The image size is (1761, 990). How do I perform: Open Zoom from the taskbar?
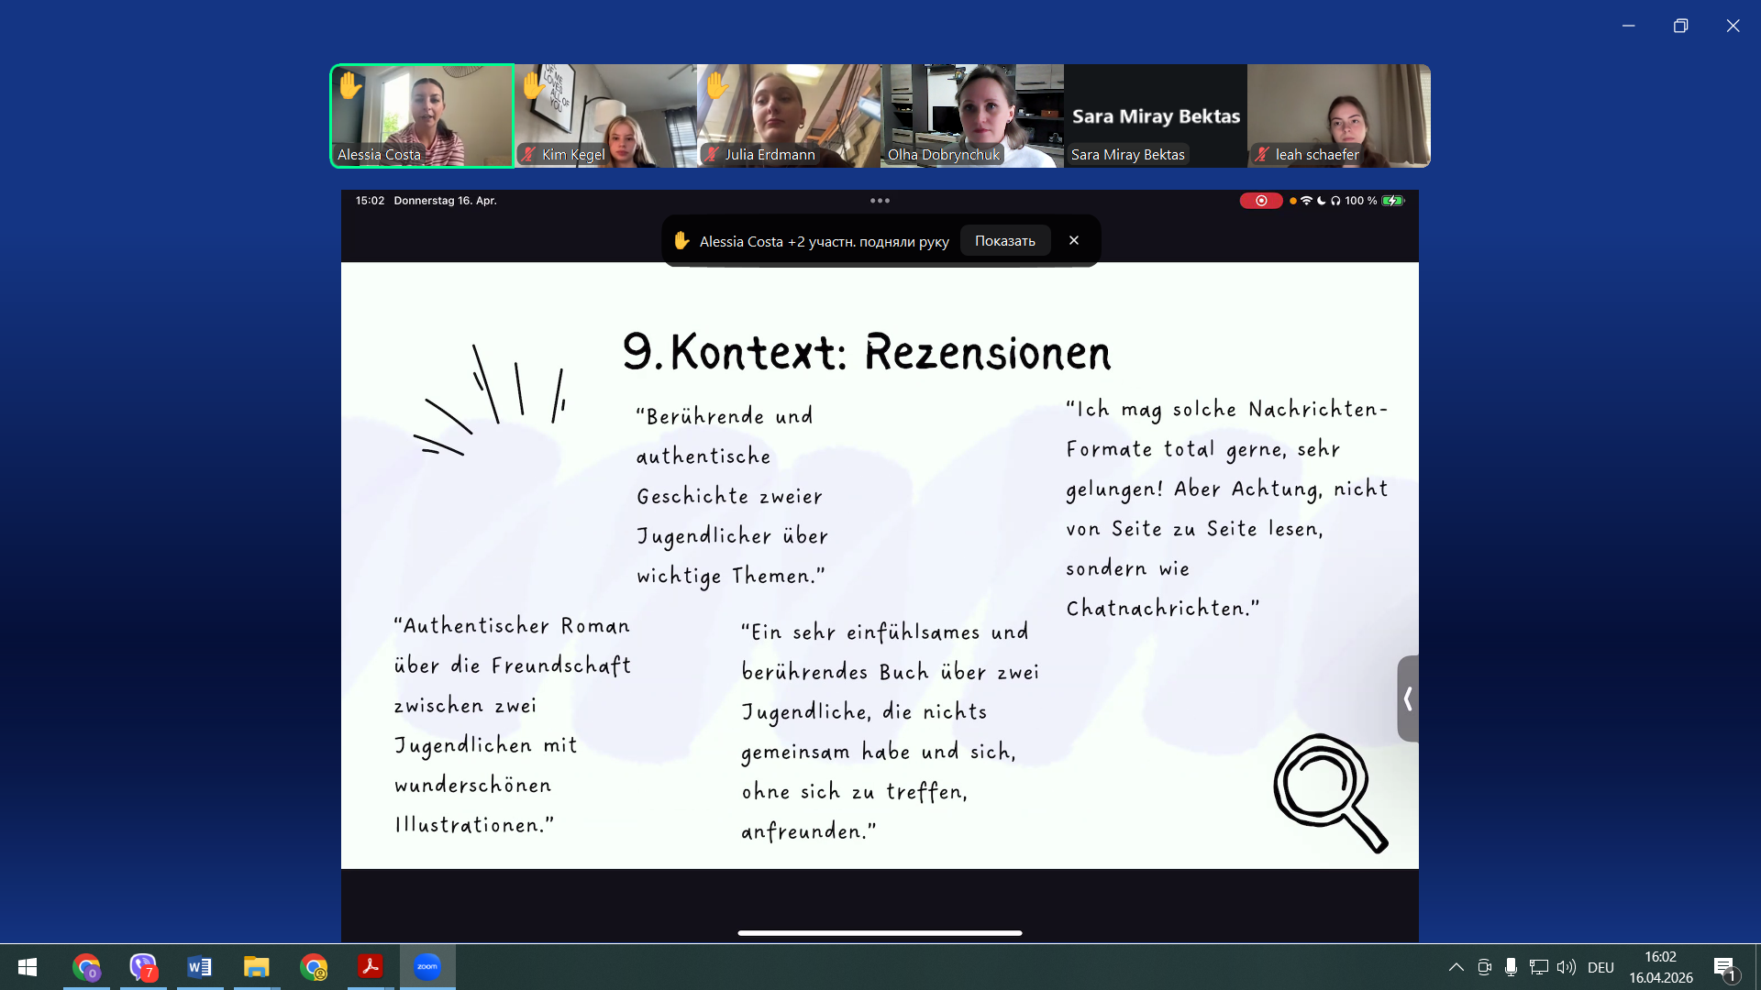point(427,967)
